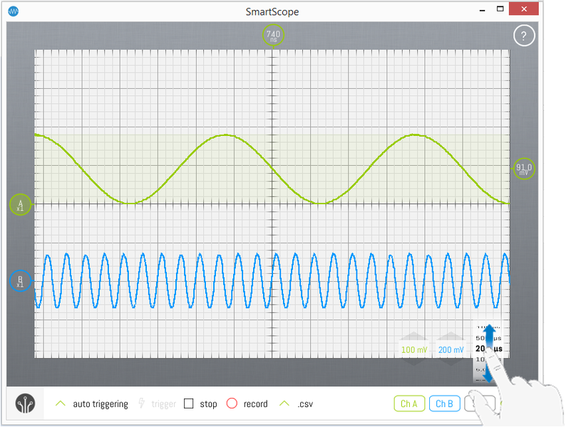
Task: Click the SmartScope app icon in title bar
Action: click(x=14, y=11)
